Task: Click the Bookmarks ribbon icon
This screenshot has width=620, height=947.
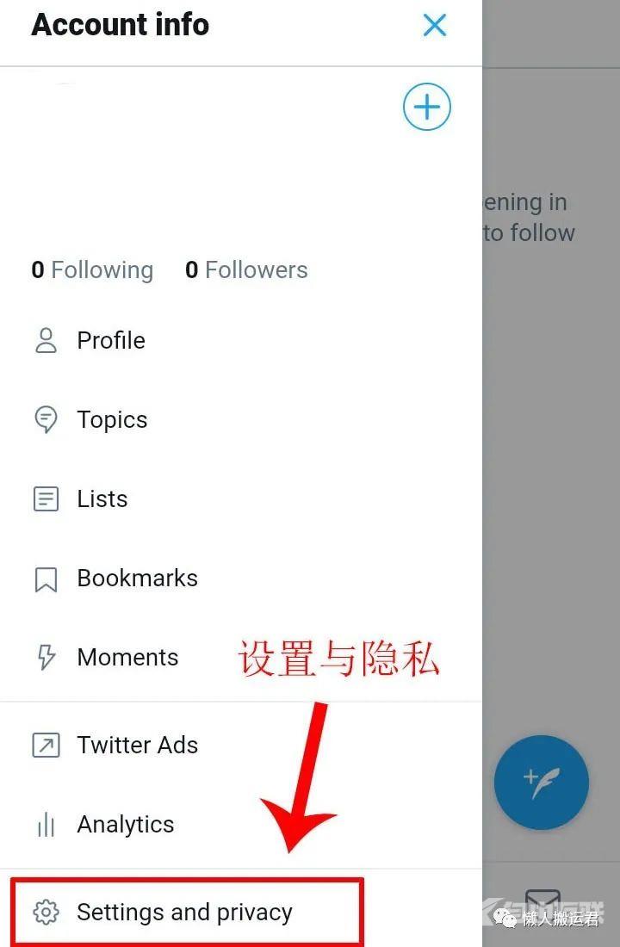Action: [x=46, y=579]
